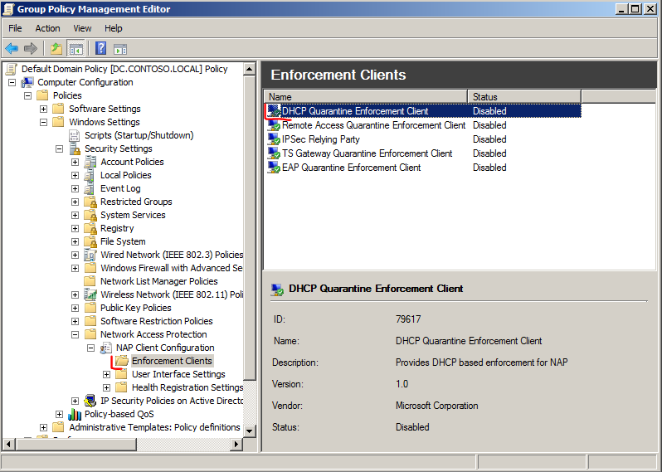Sort list by the Status column header
This screenshot has height=472, width=662.
click(x=524, y=97)
